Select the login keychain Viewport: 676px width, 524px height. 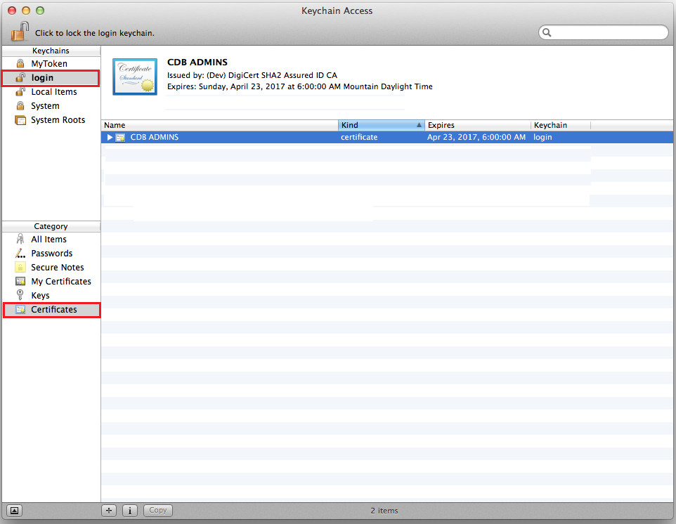point(42,78)
